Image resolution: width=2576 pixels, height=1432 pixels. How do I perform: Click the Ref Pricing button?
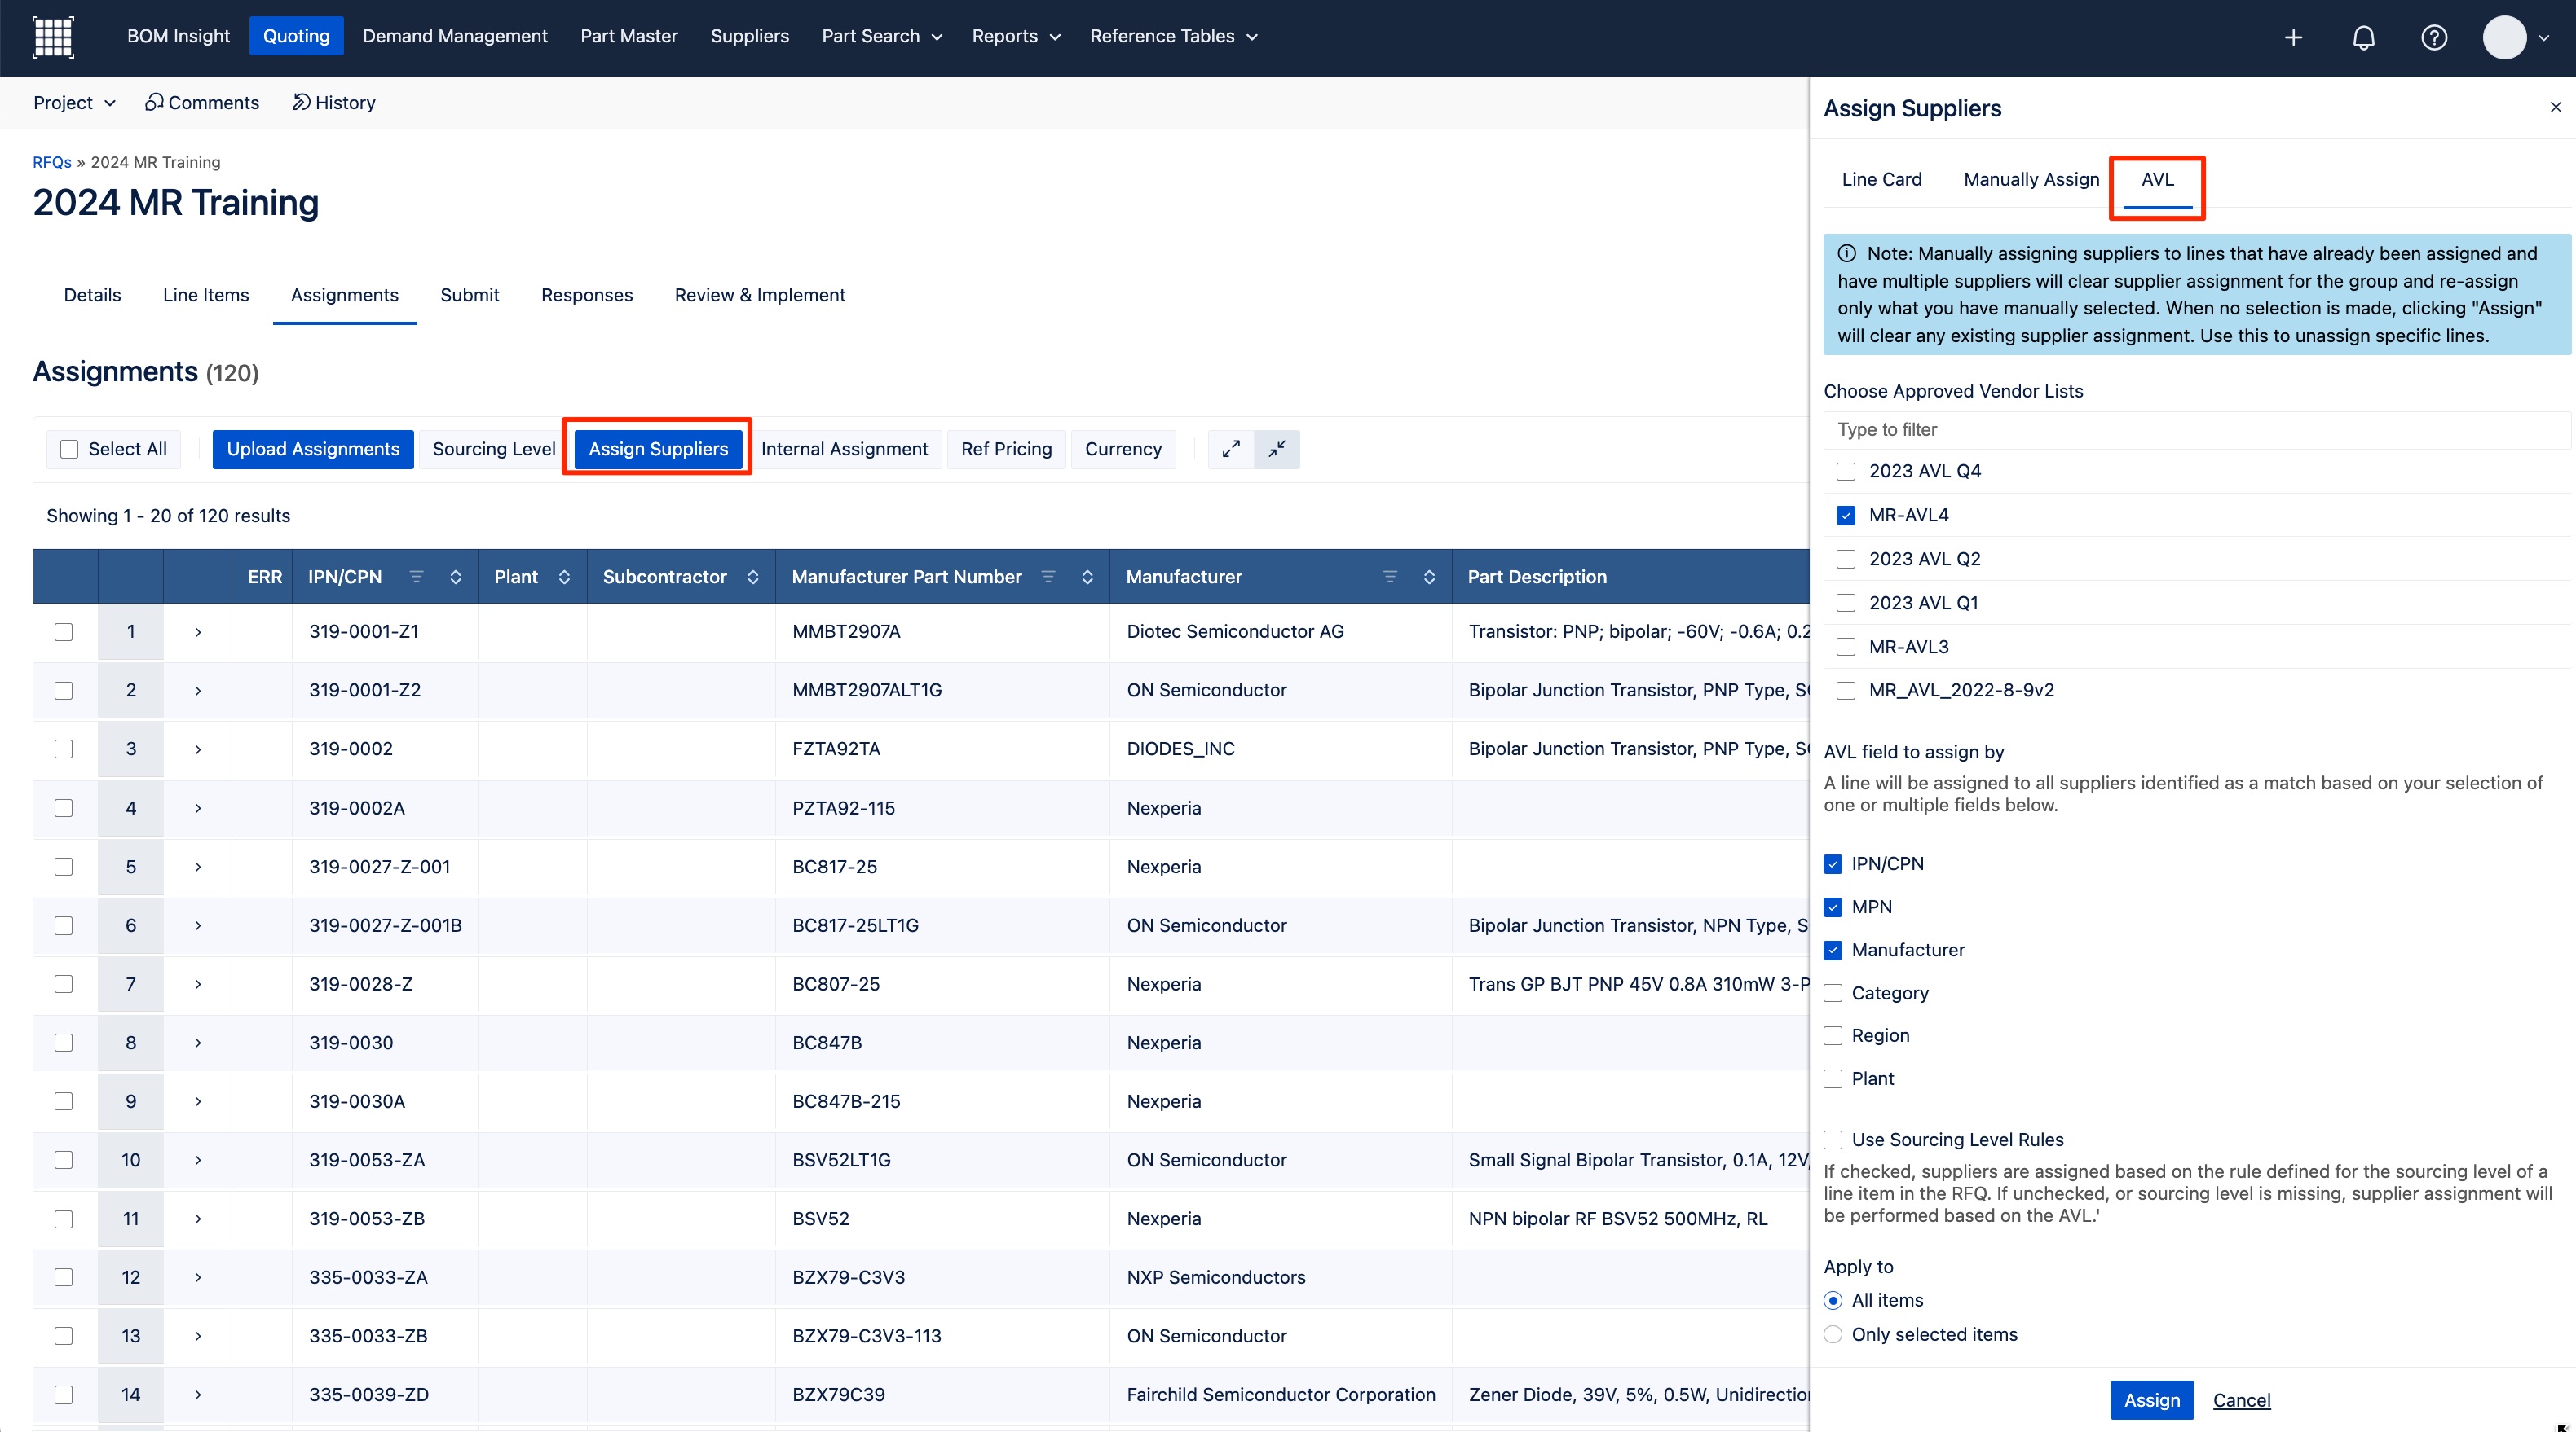(1006, 449)
